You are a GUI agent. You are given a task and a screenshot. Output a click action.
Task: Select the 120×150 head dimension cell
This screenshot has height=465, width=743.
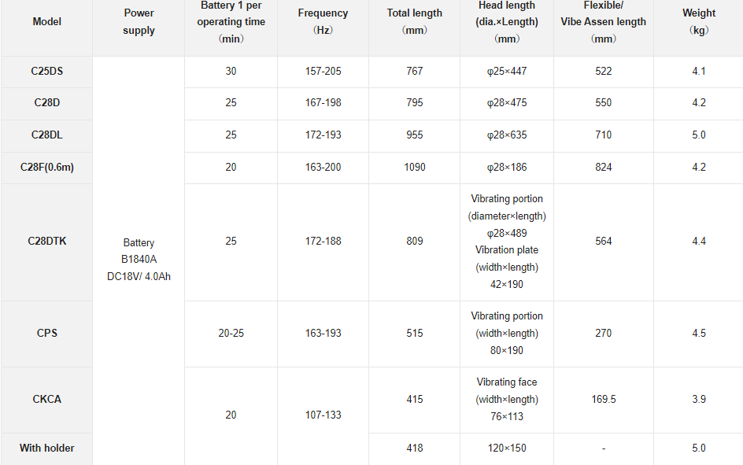507,448
